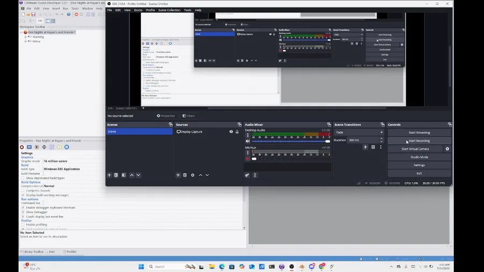The image size is (484, 272).
Task: Increase transition duration stepper arrow
Action: tap(381, 139)
